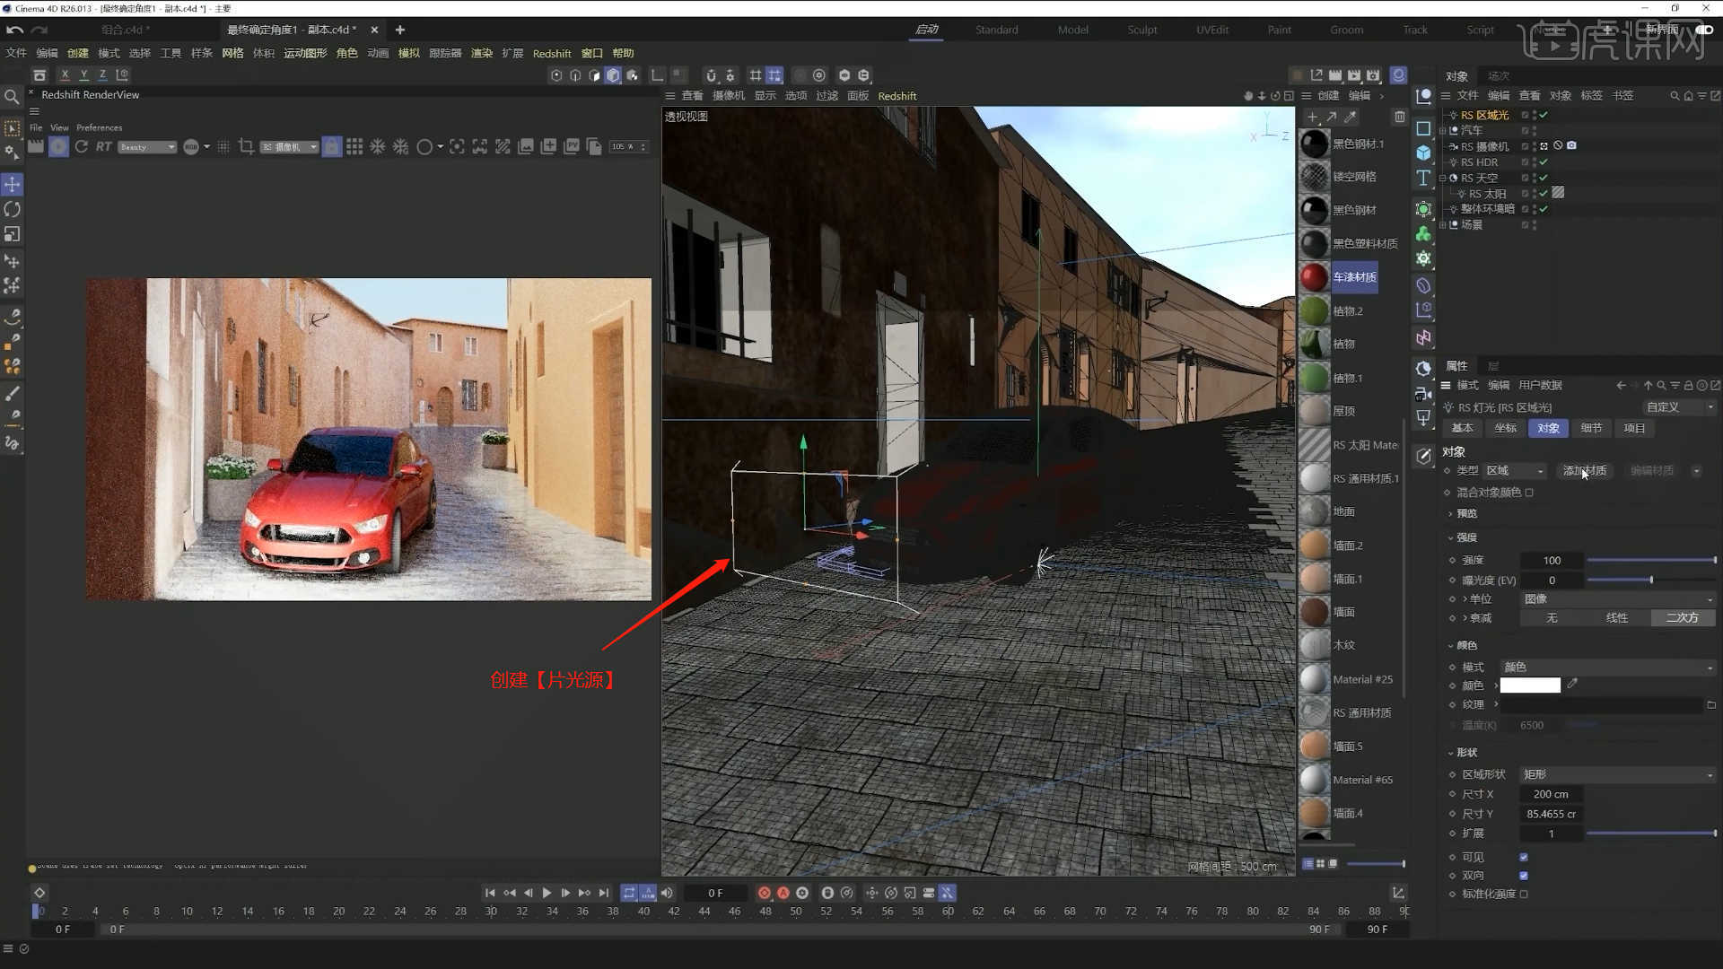Activate the Rotate tool
The width and height of the screenshot is (1723, 969).
click(13, 209)
